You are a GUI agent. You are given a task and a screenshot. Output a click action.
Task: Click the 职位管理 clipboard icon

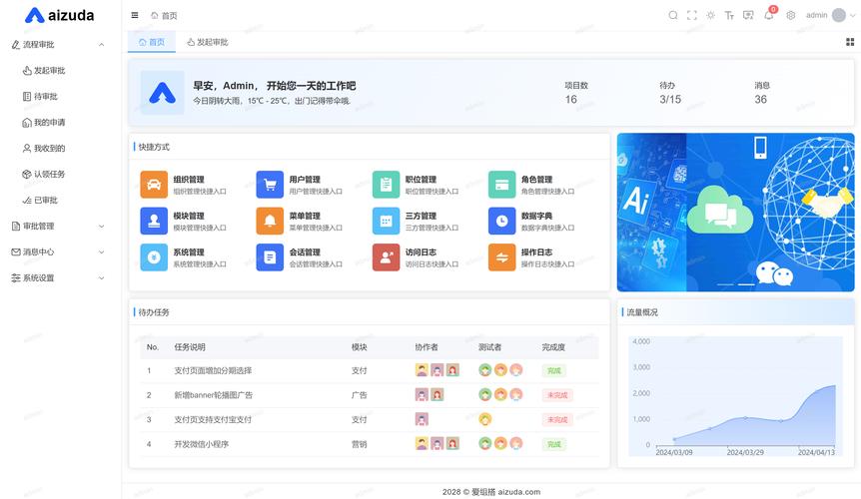[x=386, y=185]
